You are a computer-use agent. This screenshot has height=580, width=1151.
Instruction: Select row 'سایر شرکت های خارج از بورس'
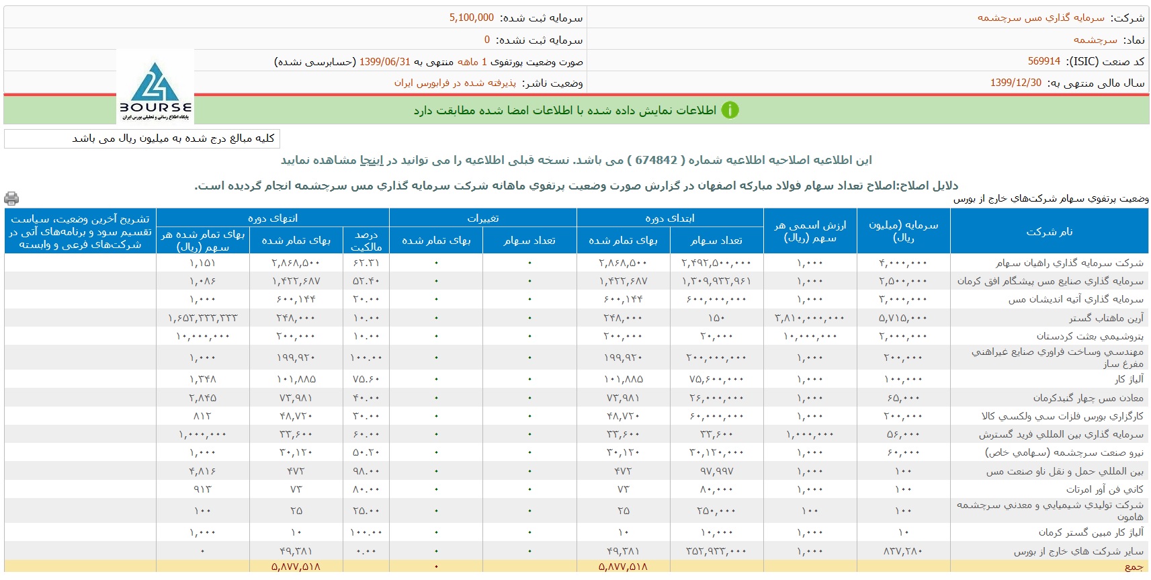tap(576, 551)
